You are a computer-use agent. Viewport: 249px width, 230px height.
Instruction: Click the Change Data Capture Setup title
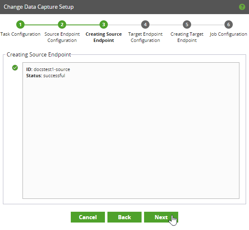pos(39,7)
